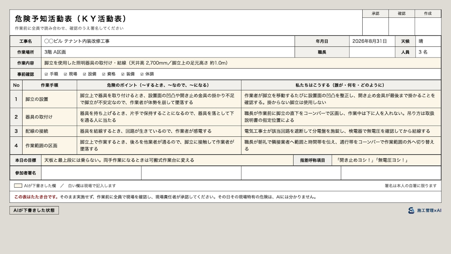Click the second 参加者署名 signature box

pyautogui.click(x=191, y=173)
